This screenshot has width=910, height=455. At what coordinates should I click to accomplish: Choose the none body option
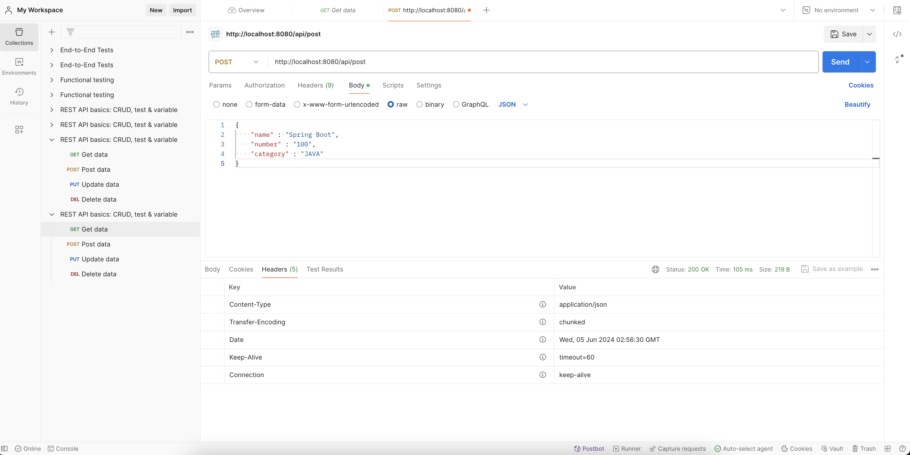(217, 105)
